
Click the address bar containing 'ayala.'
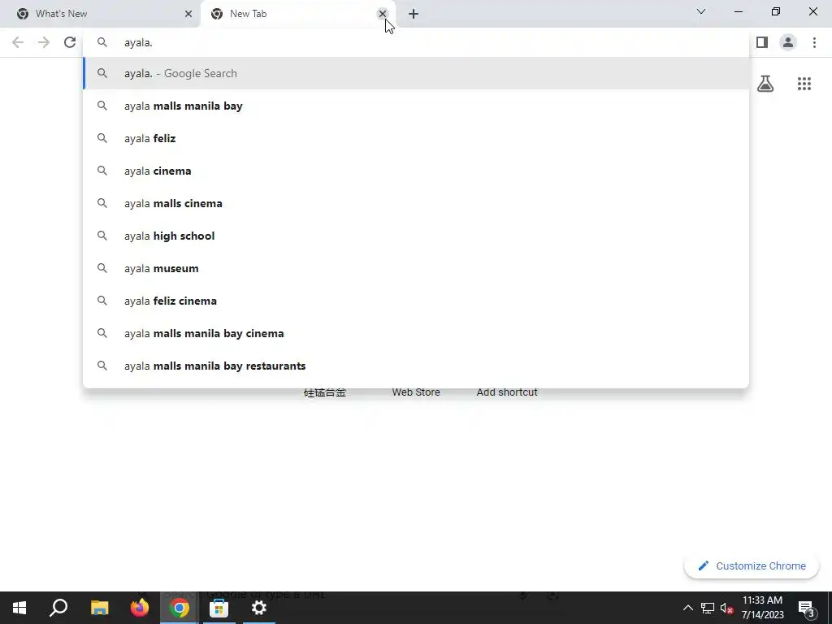click(x=416, y=42)
